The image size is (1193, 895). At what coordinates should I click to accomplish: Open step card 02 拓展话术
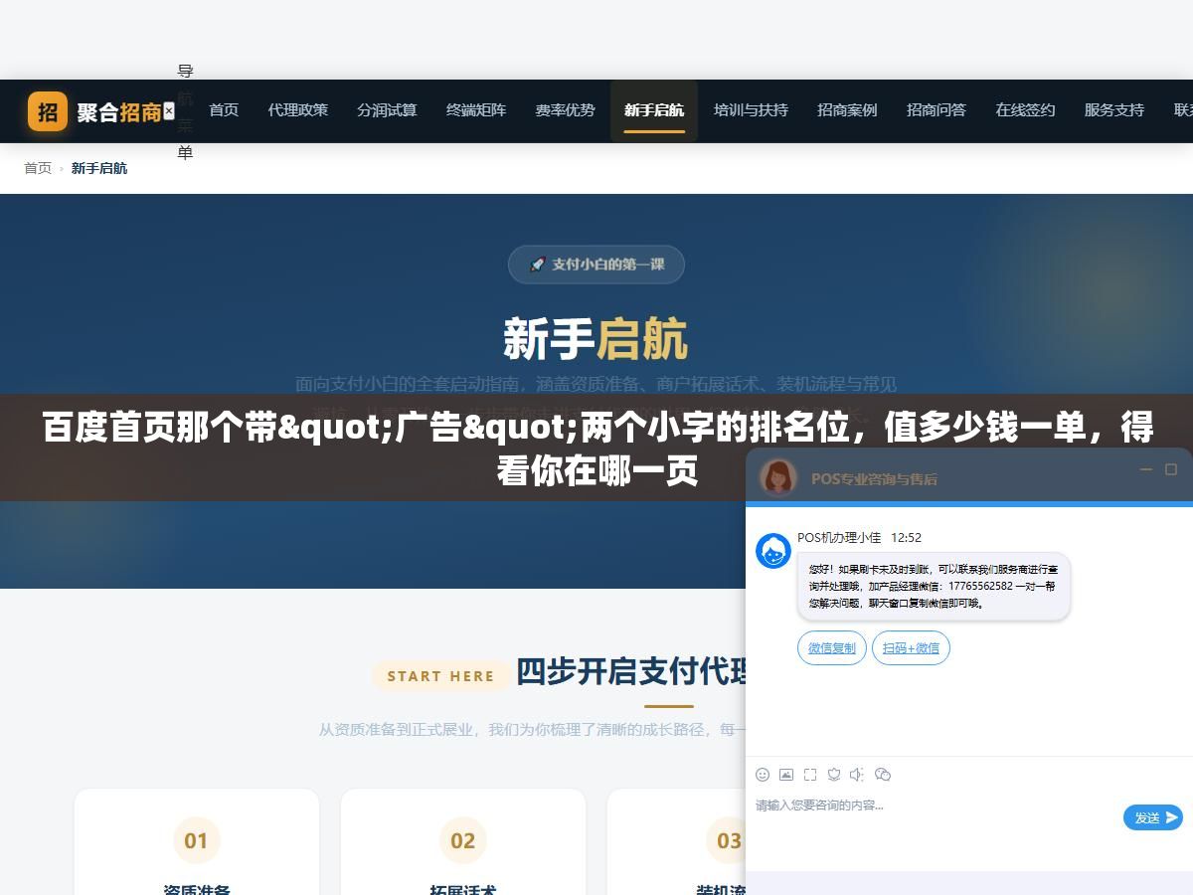(463, 842)
